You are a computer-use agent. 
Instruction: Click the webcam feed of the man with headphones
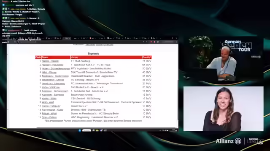pyautogui.click(x=223, y=59)
